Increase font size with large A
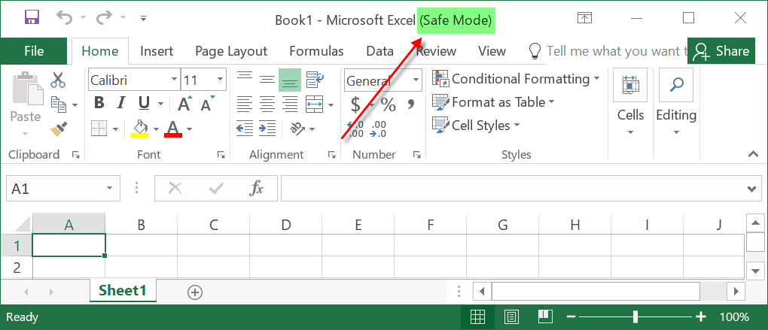 (x=185, y=103)
